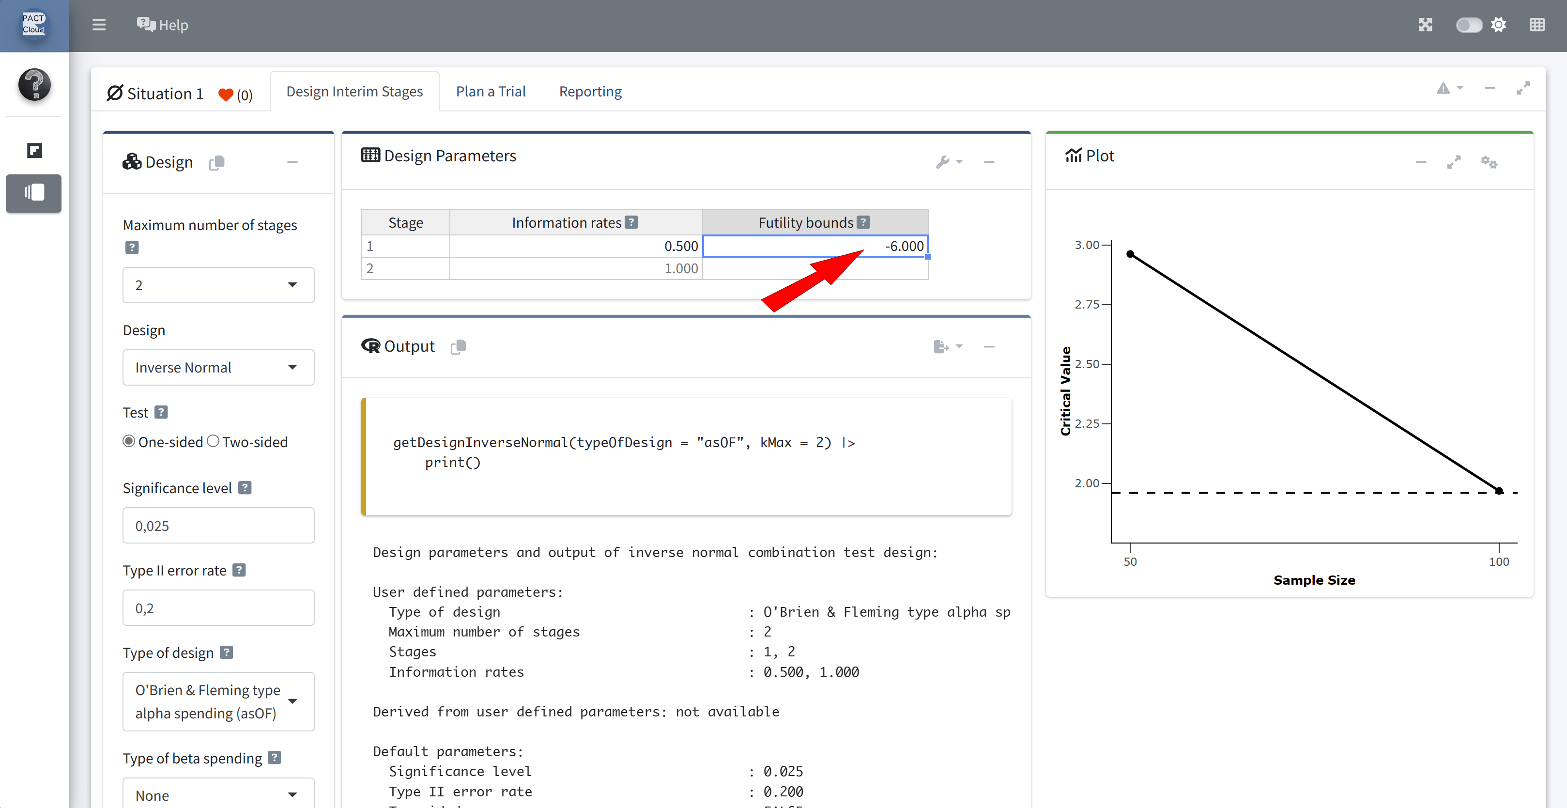Open the hamburger sidebar menu
Screen dimensions: 1567x808
[99, 25]
